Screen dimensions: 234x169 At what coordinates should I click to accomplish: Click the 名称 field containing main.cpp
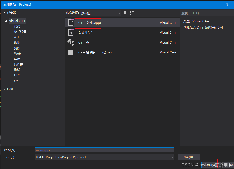click(x=105, y=150)
